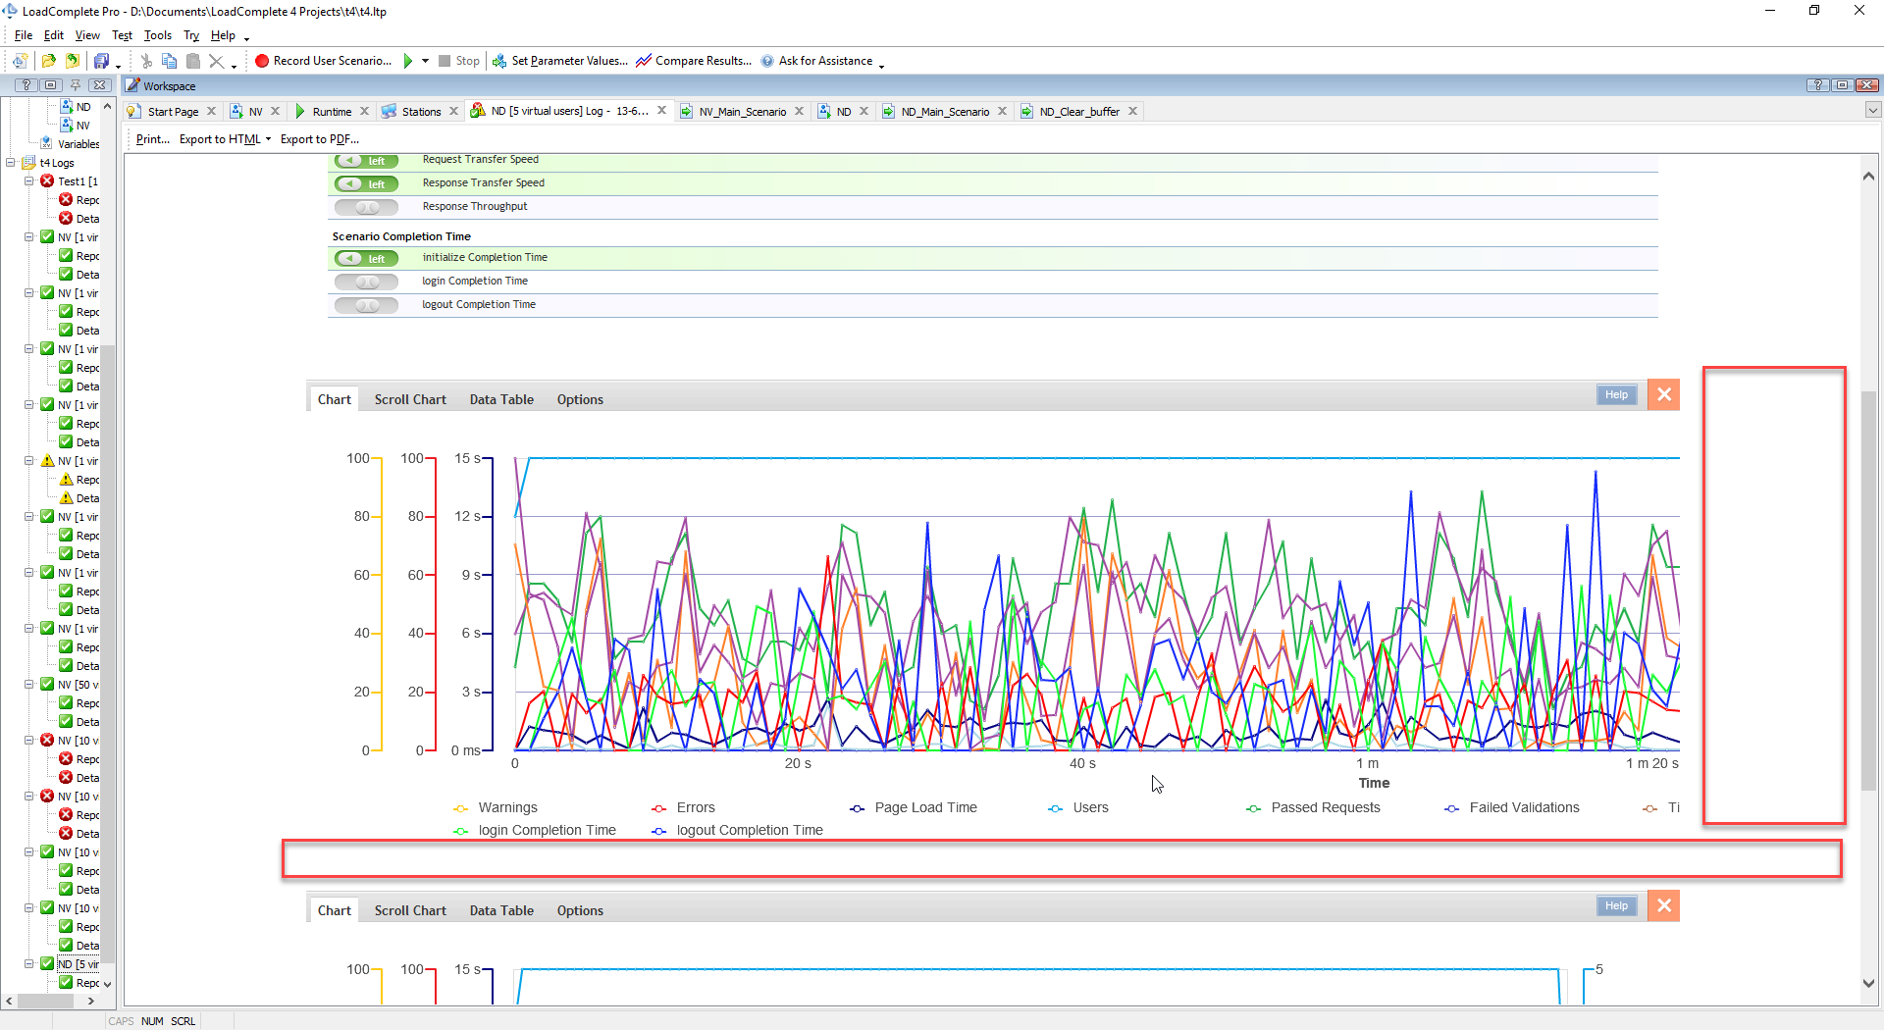Click the Help button on first chart
The width and height of the screenshot is (1884, 1030).
coord(1616,394)
